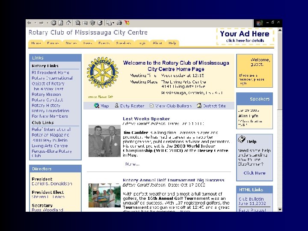Go to browser Home icon
The width and height of the screenshot is (308, 231).
(68, 23)
